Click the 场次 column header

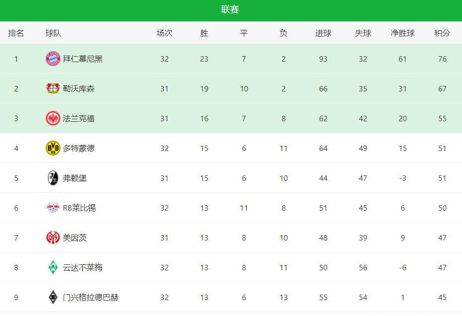164,33
